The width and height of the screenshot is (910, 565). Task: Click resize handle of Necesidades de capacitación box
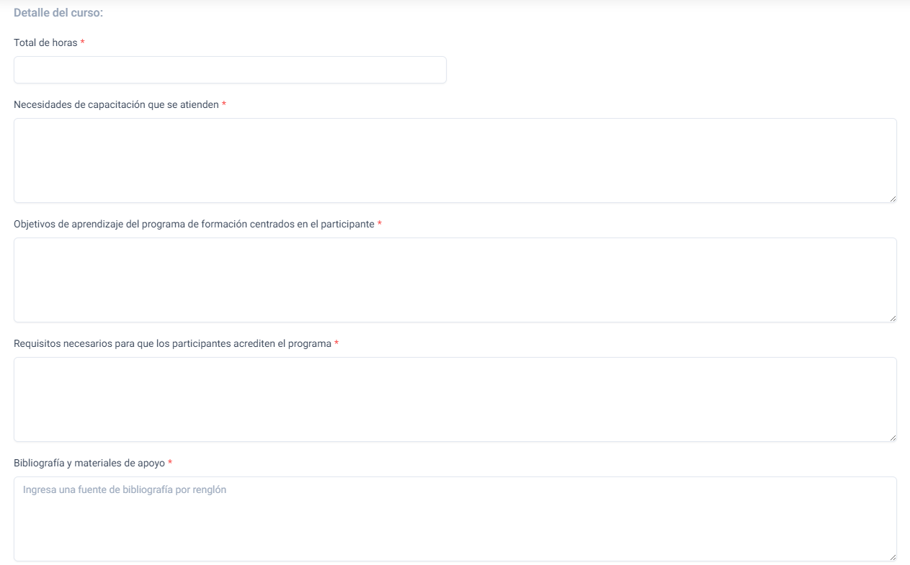(x=893, y=199)
